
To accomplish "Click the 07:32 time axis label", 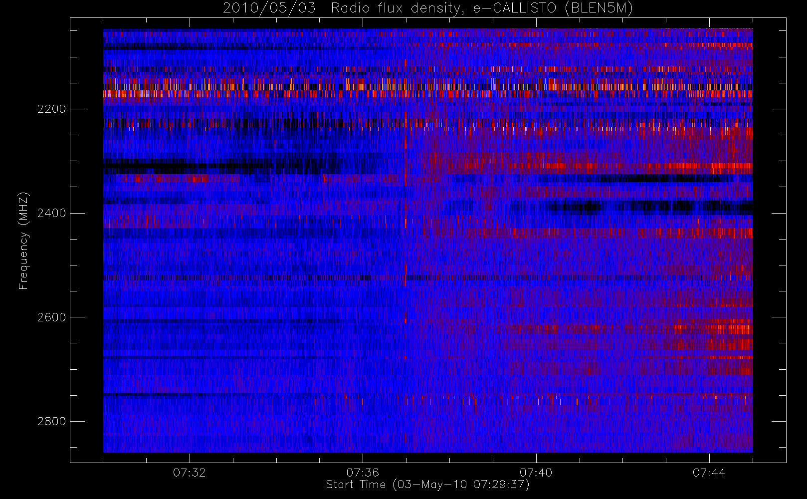I will [x=190, y=473].
